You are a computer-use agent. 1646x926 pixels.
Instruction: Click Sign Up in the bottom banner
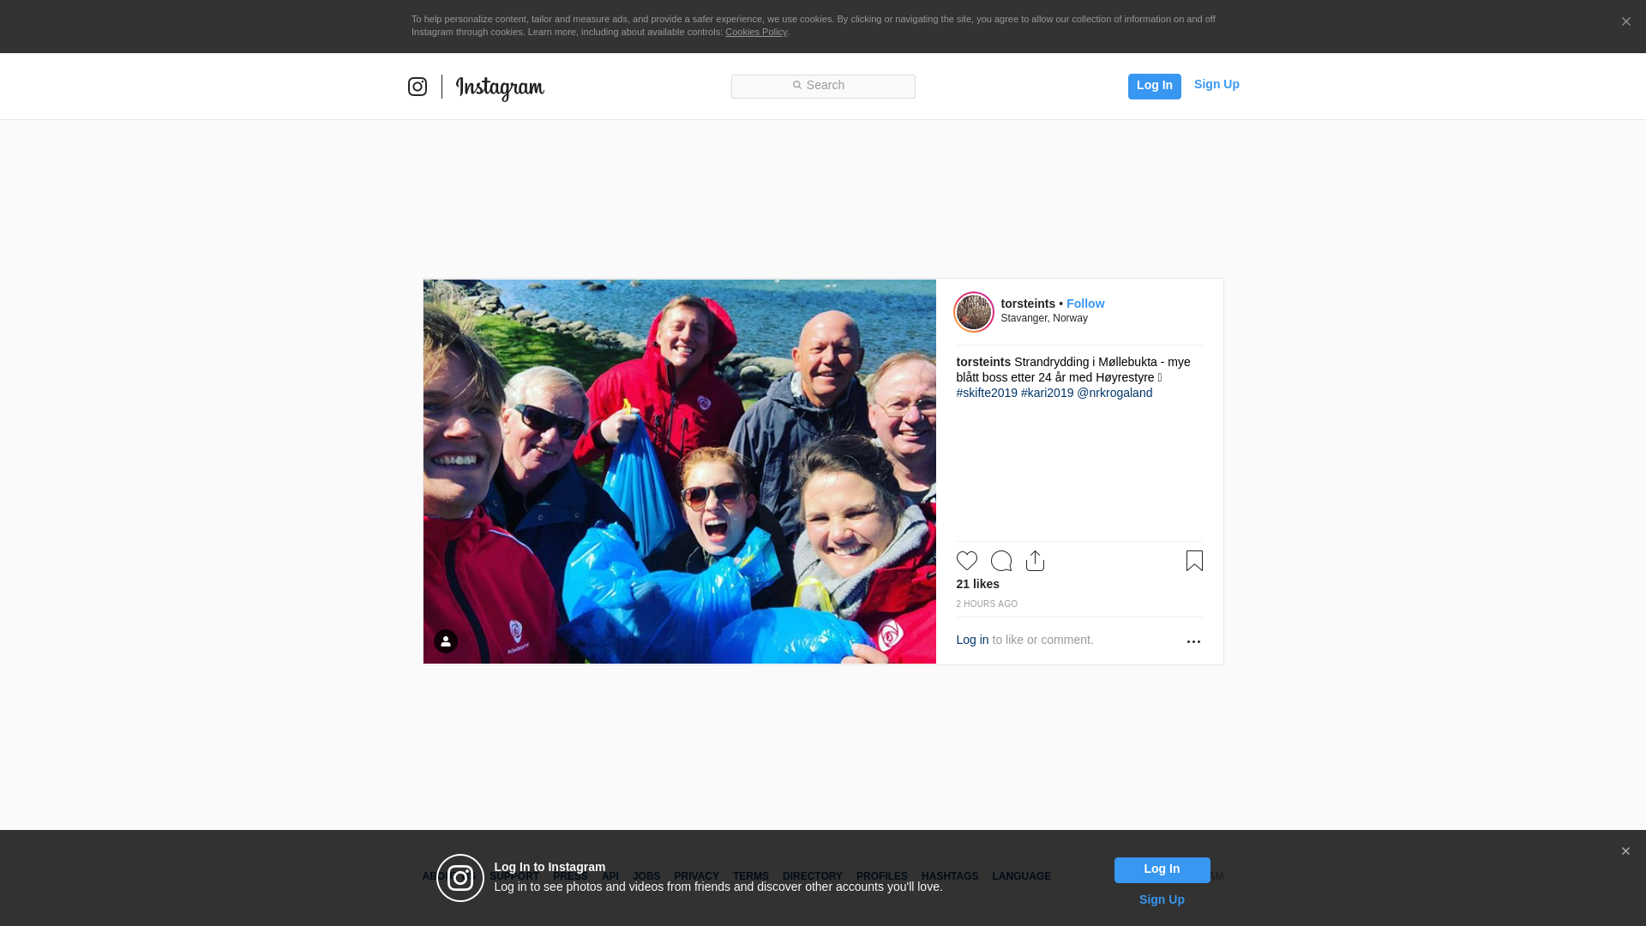pyautogui.click(x=1162, y=899)
